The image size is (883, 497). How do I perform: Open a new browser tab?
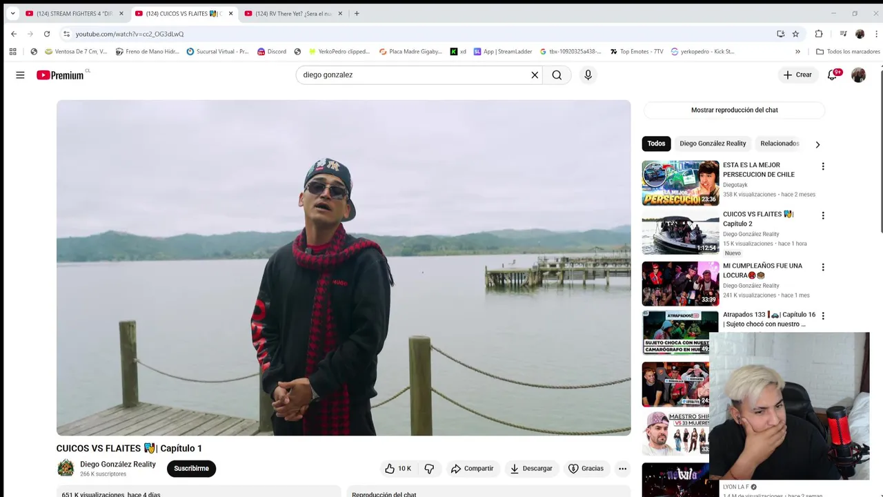tap(357, 14)
